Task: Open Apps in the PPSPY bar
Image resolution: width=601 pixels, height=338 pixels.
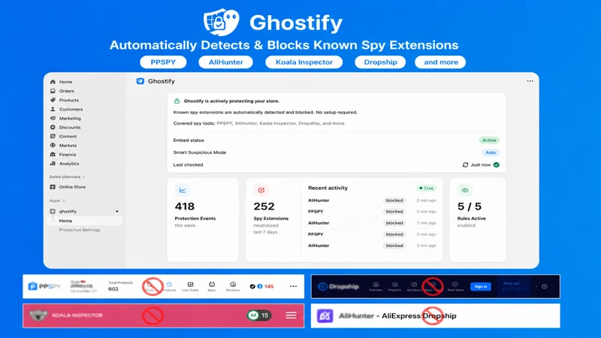Action: [212, 287]
